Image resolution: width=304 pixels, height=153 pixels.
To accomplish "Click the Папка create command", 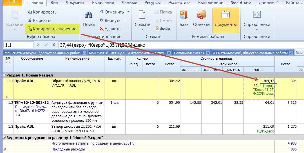I will click(163, 12).
